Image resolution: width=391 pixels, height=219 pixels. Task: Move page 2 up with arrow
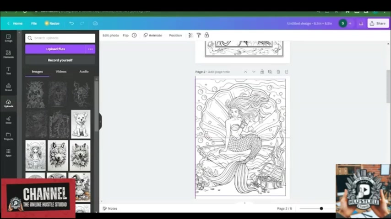click(245, 72)
